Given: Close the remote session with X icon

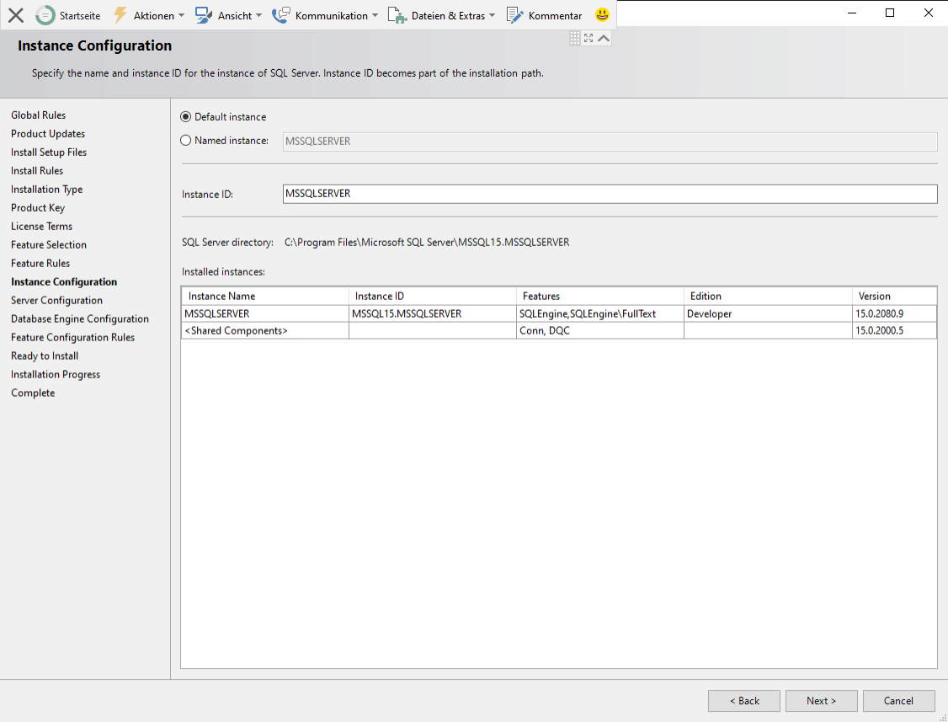Looking at the screenshot, I should coord(15,15).
